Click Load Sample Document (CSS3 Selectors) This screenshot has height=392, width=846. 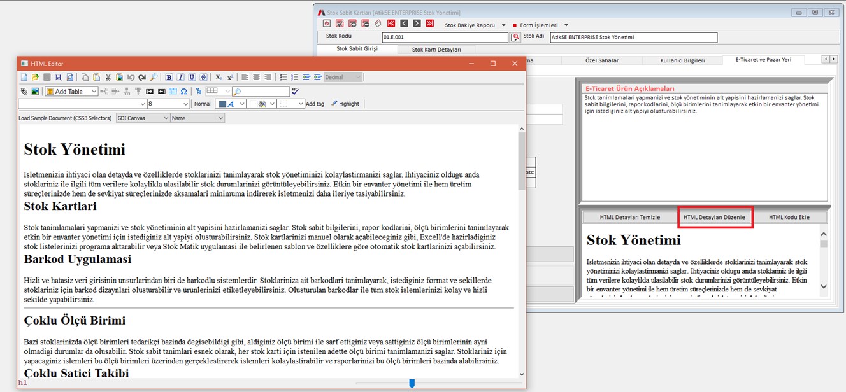point(65,118)
